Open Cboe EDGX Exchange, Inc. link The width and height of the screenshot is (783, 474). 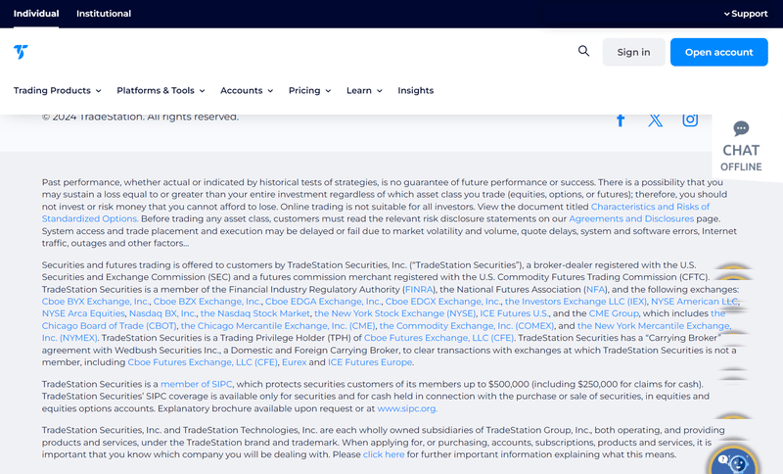443,302
